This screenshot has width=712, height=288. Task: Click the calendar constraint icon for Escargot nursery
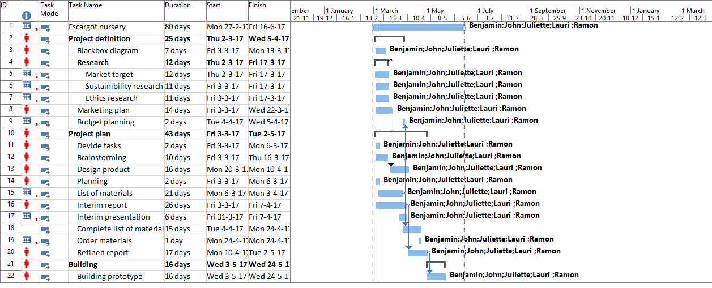click(x=27, y=27)
